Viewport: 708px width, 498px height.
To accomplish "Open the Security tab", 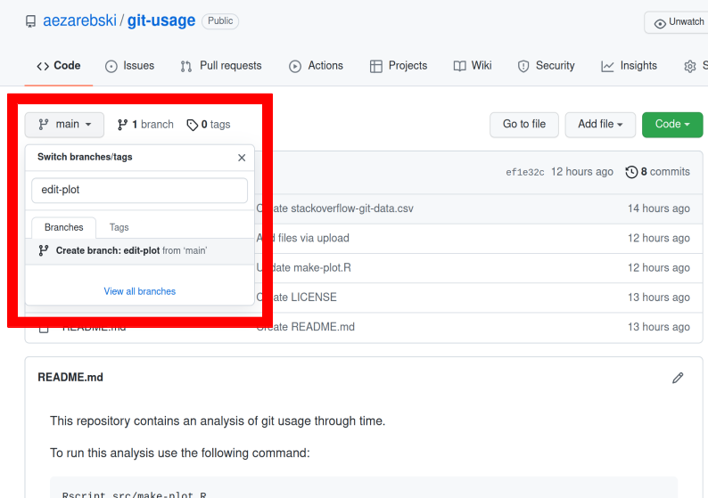I will [x=546, y=66].
